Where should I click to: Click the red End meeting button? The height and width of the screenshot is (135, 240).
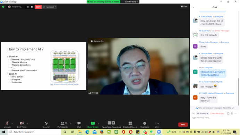tap(183, 125)
